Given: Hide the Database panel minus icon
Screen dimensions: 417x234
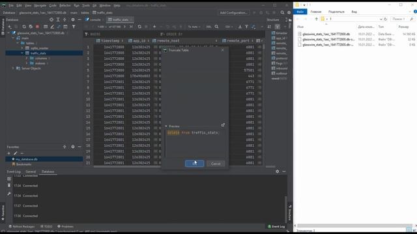Looking at the screenshot, I should tap(79, 19).
